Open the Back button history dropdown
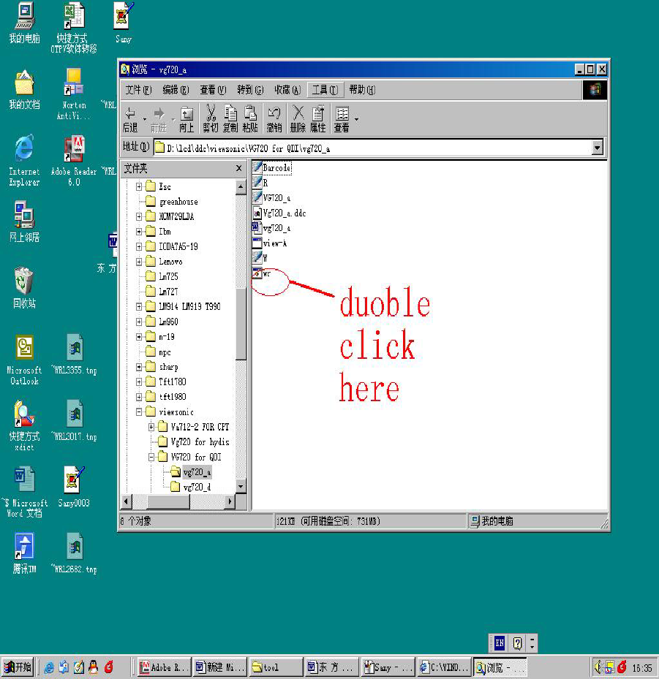 tap(144, 119)
